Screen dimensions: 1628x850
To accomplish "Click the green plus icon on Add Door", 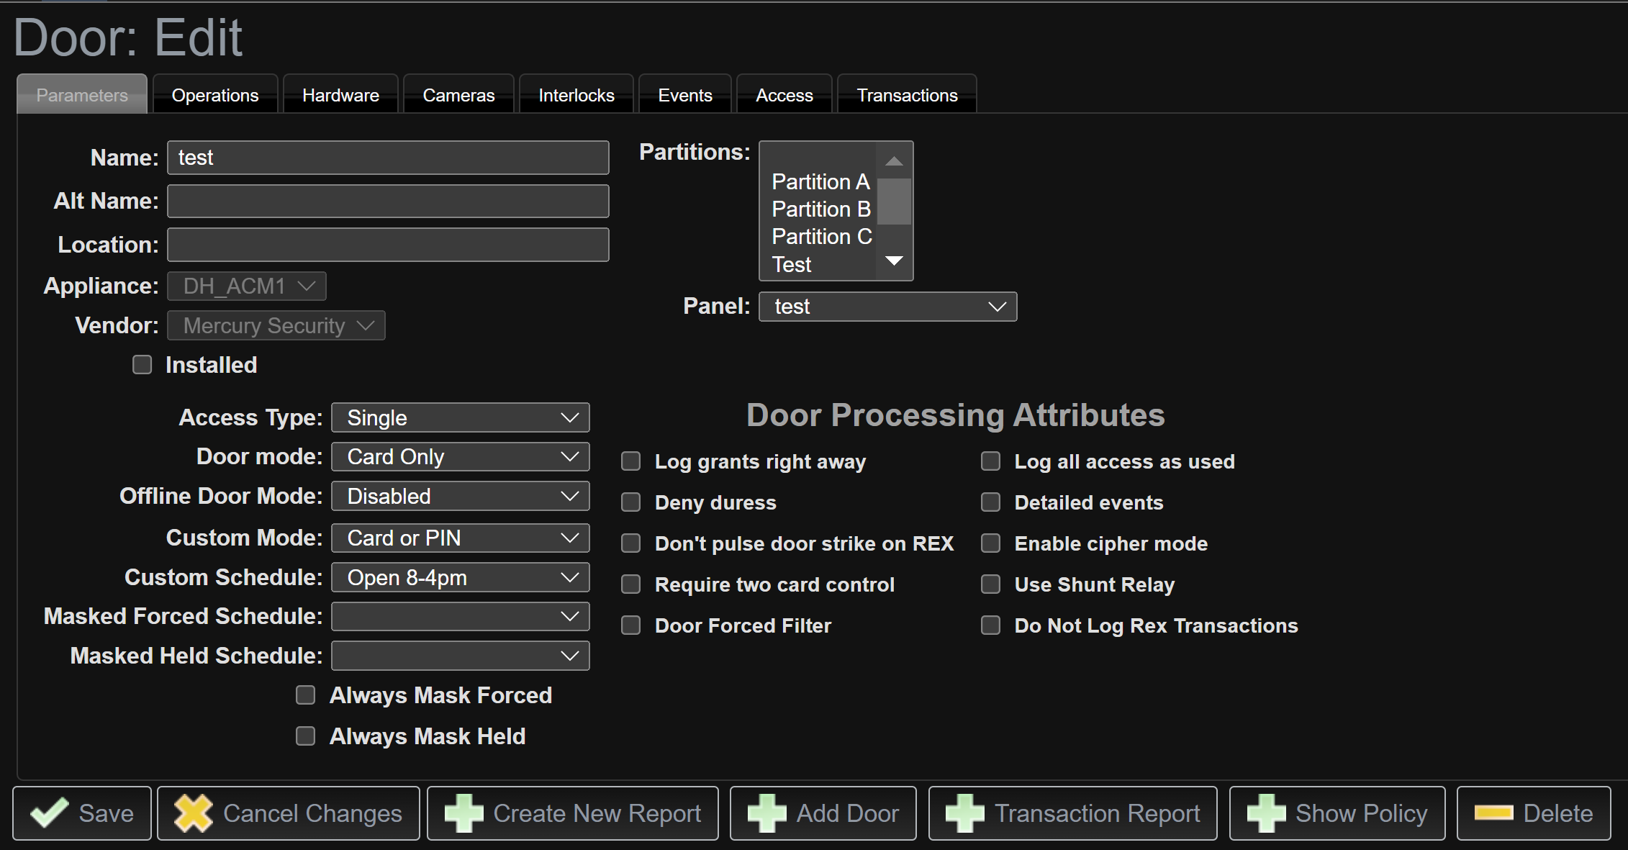I will click(x=767, y=813).
